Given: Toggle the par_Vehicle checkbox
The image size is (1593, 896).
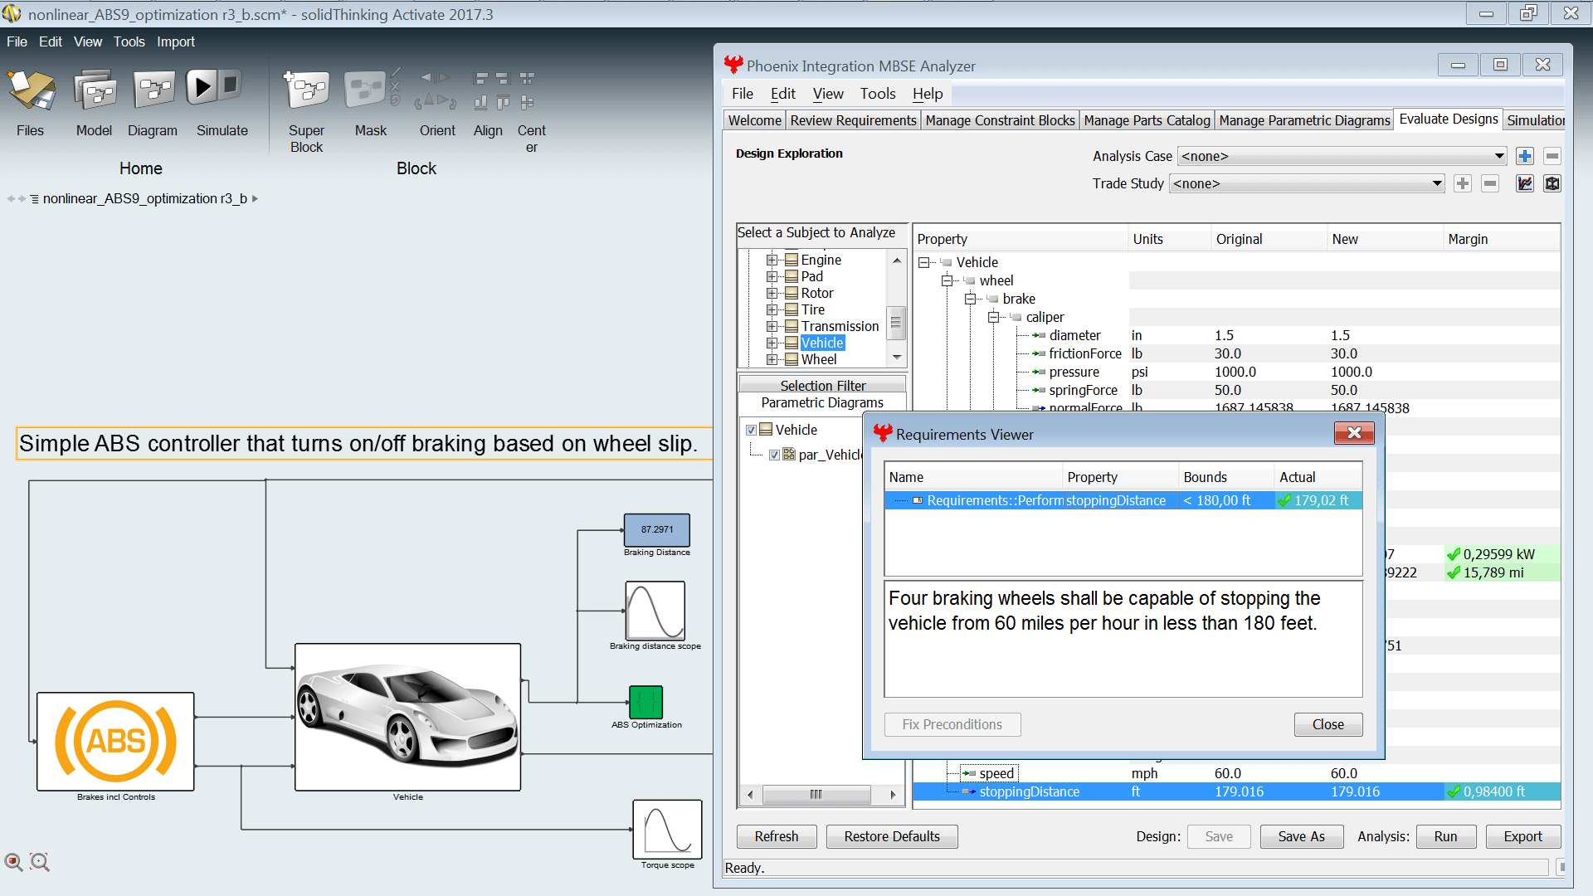Looking at the screenshot, I should [x=774, y=455].
